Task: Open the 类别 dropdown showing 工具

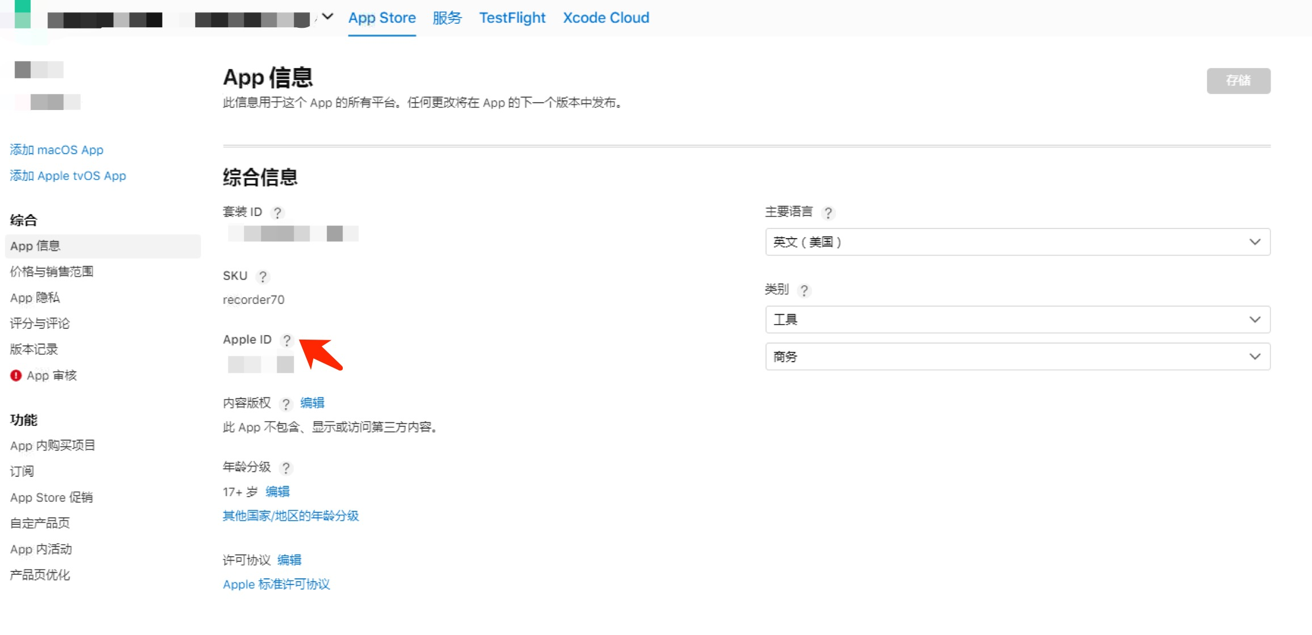Action: [1016, 319]
